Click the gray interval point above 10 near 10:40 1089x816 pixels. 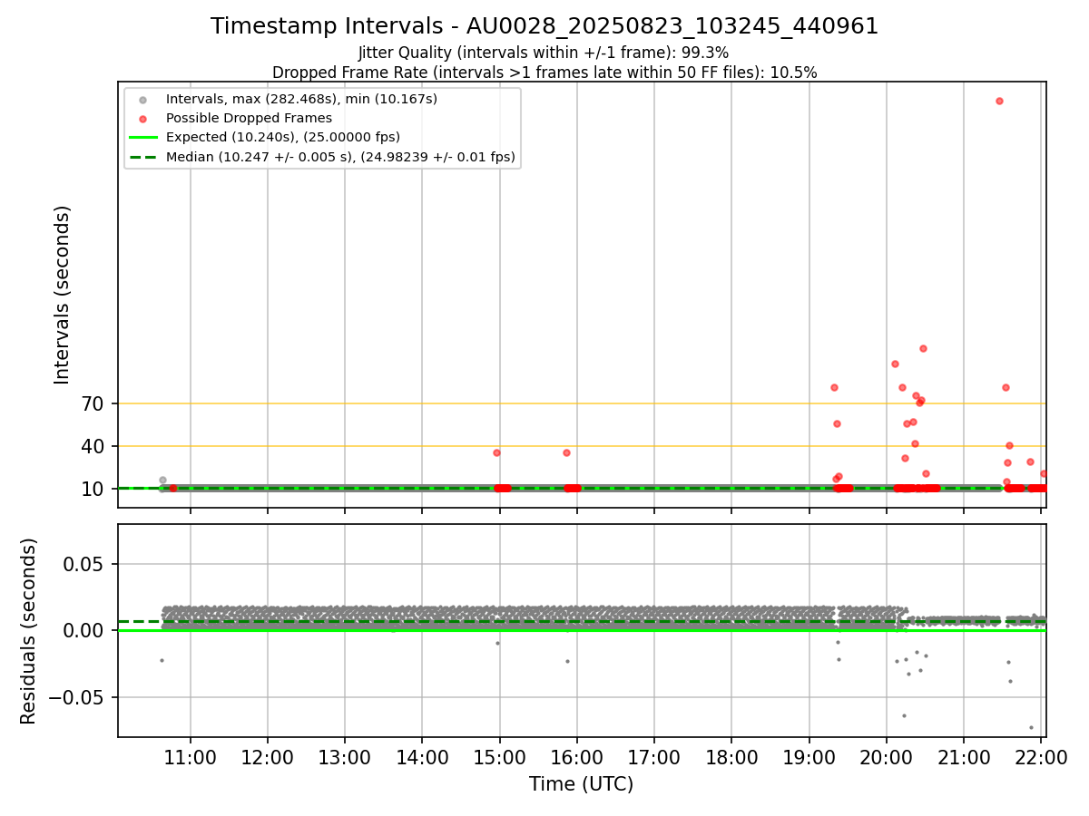point(162,480)
